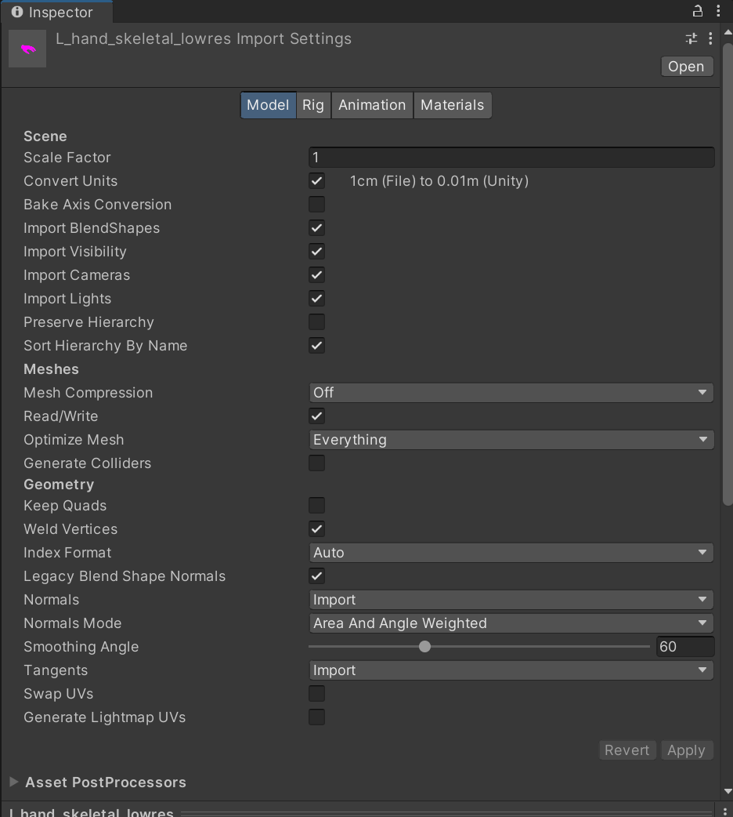Uncheck the Read/Write checkbox
The image size is (733, 817).
[x=316, y=416]
